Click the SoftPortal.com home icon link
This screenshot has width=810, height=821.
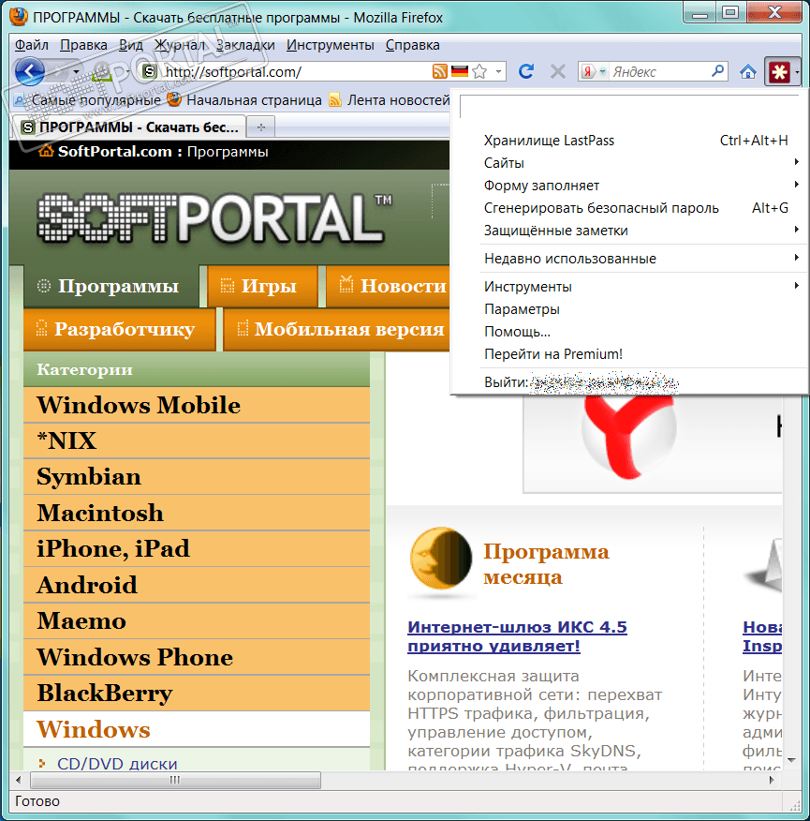point(46,151)
